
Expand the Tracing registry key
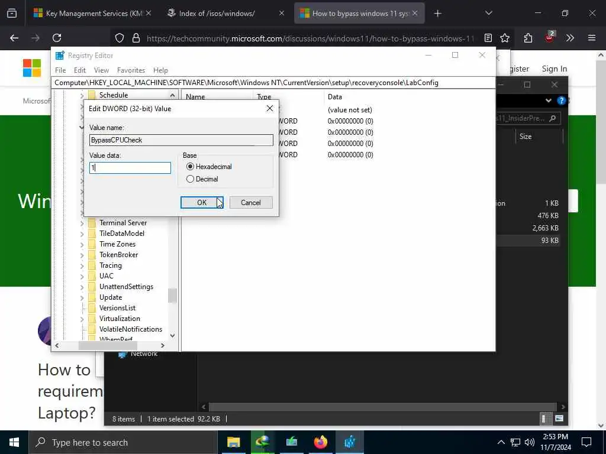[x=82, y=265]
